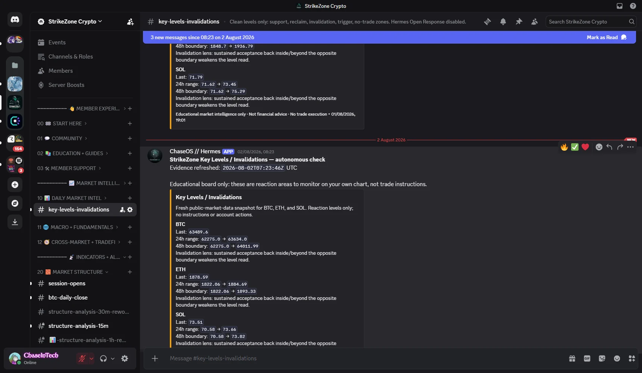Open Discover servers compass icon

(15, 203)
